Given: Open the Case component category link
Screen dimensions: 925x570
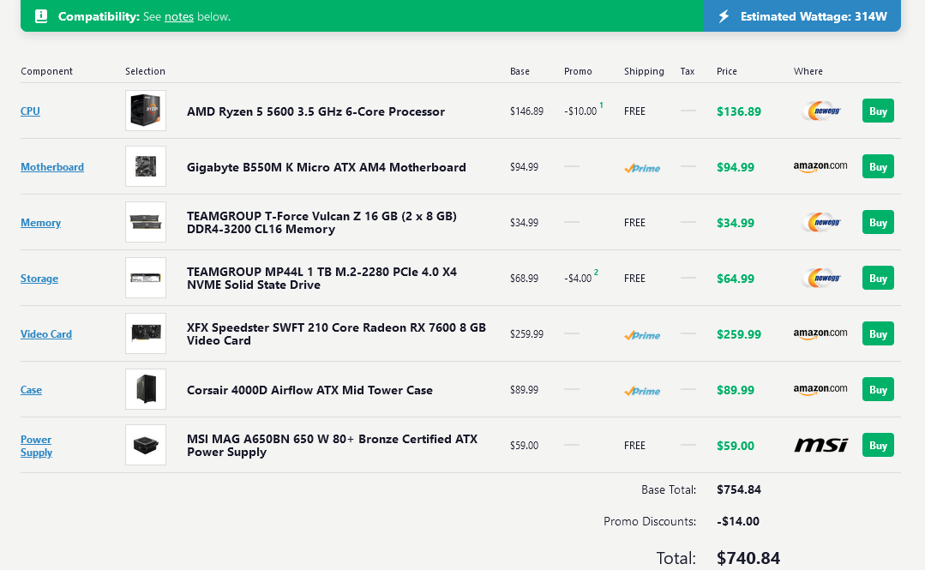Looking at the screenshot, I should click(31, 389).
